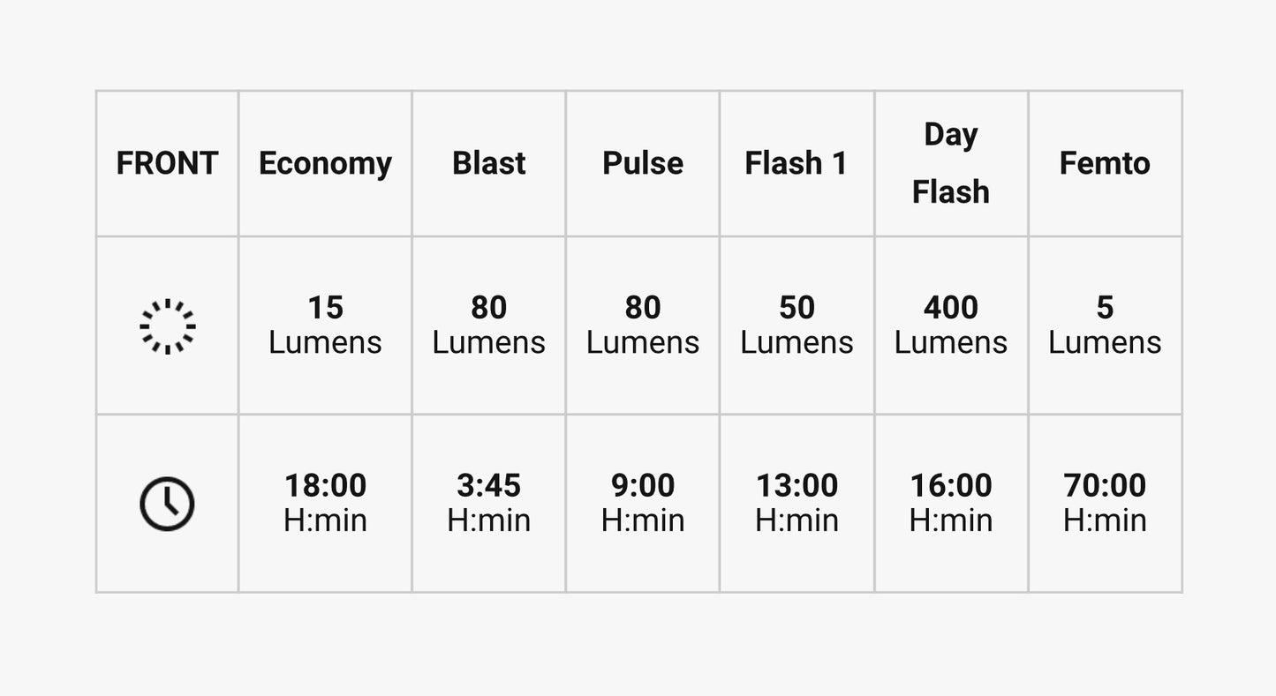The height and width of the screenshot is (696, 1276).
Task: Click the 80 Lumens Pulse cell
Action: 643,325
